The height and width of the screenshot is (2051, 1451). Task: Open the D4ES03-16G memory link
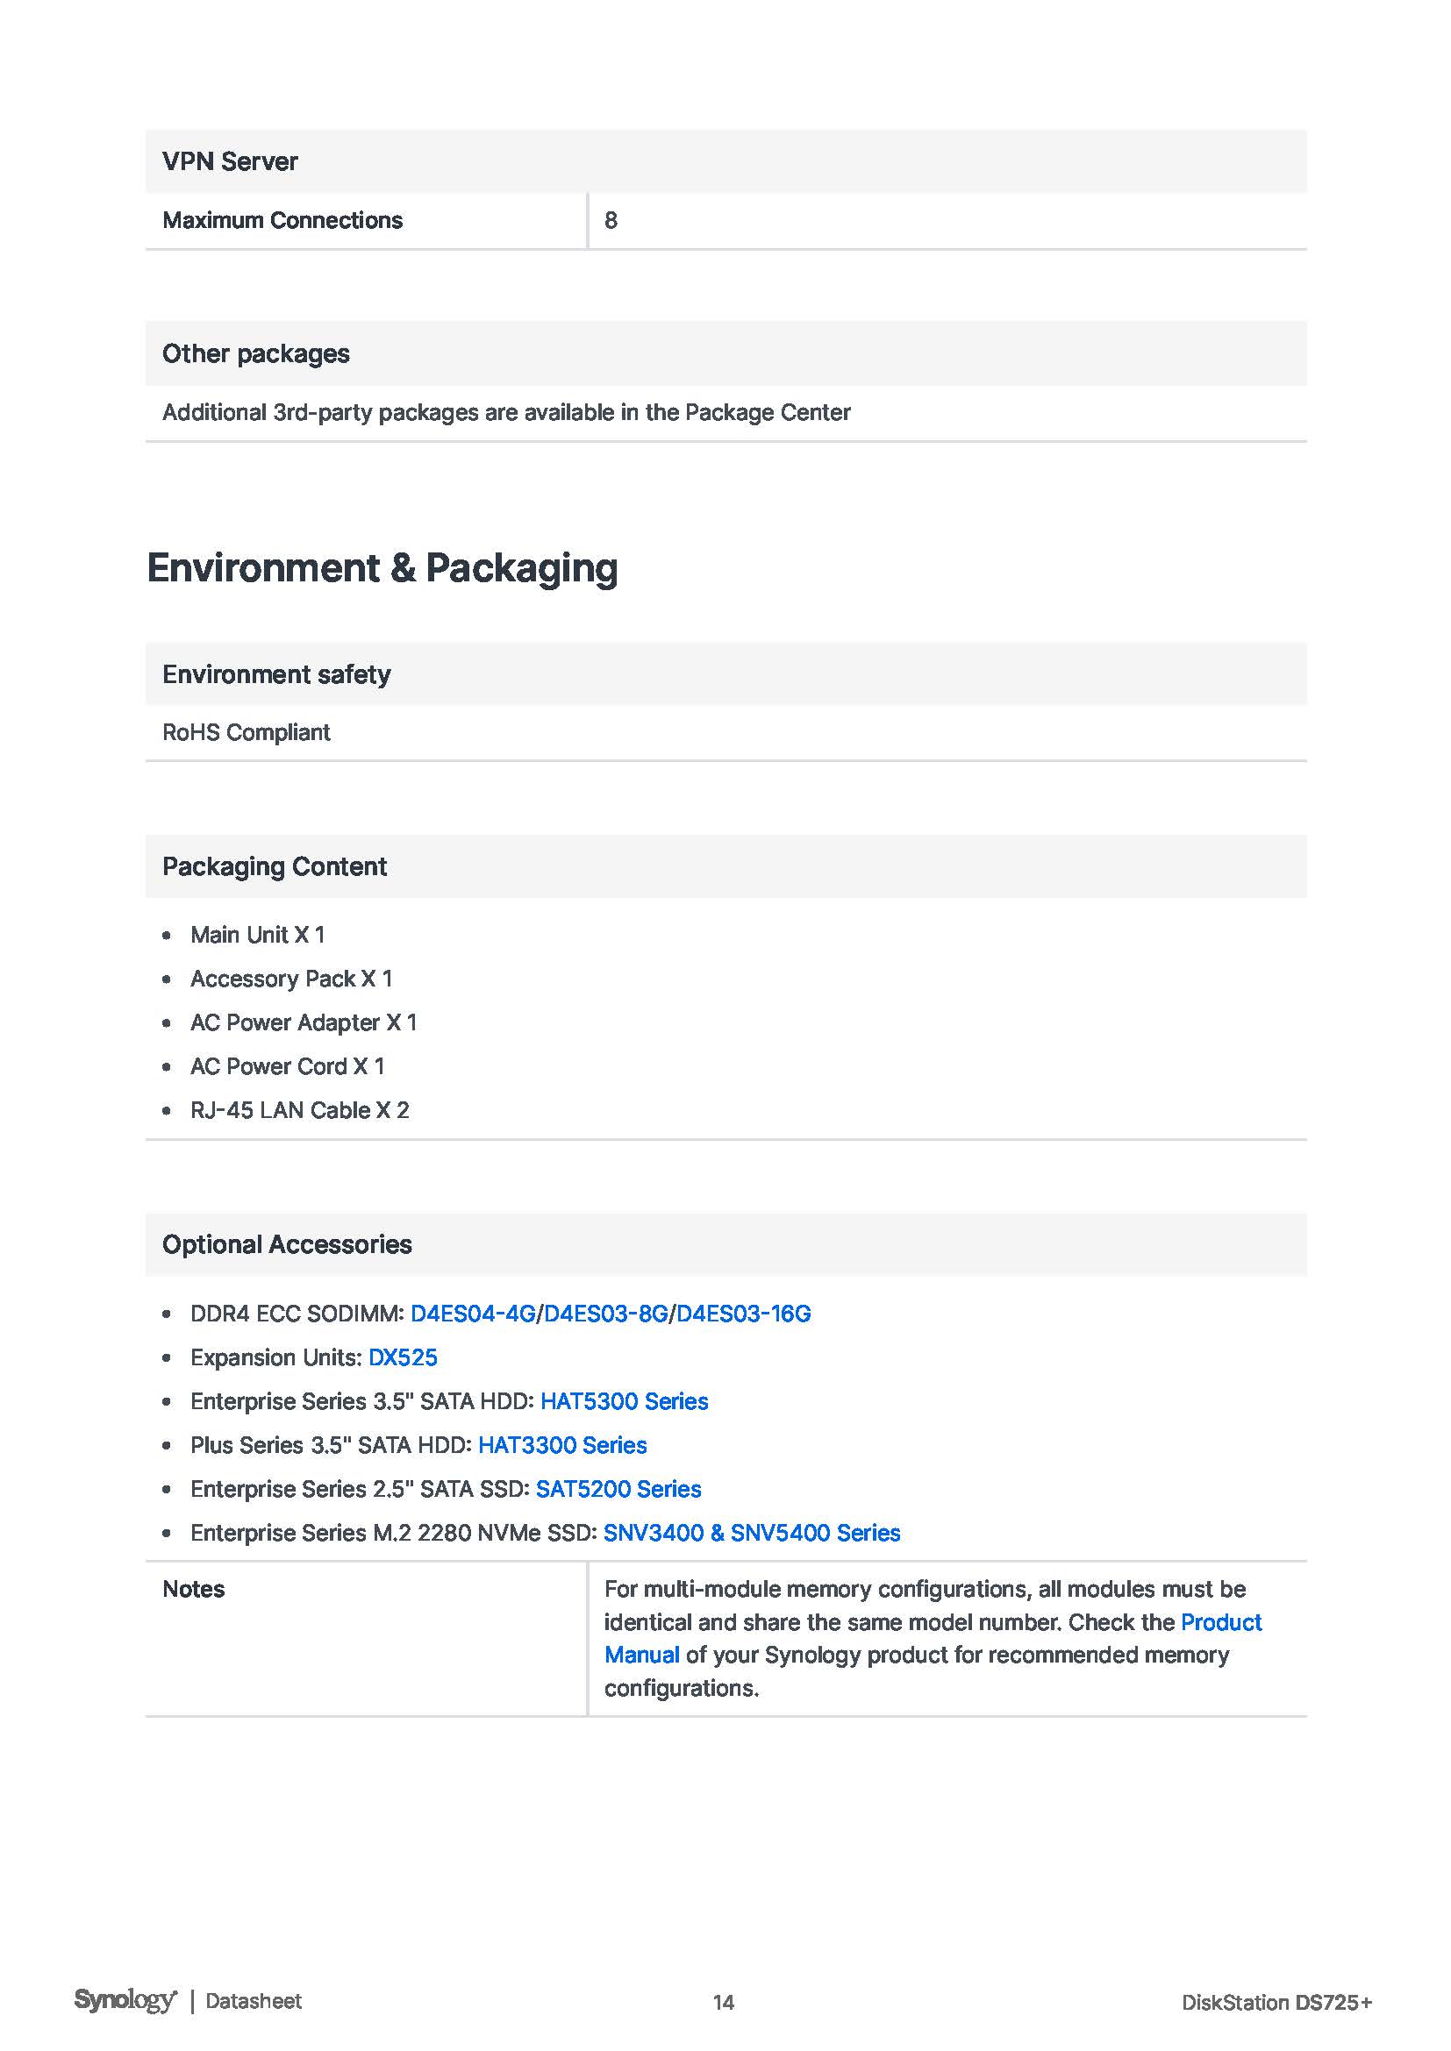(x=743, y=1314)
